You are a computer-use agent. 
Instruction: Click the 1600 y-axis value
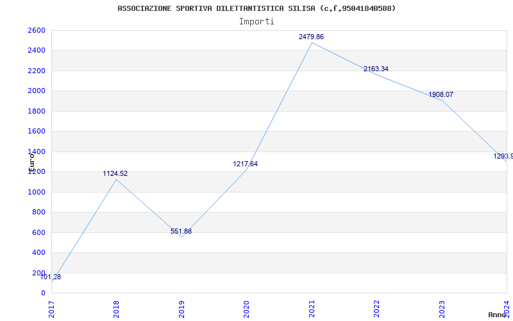coord(37,132)
